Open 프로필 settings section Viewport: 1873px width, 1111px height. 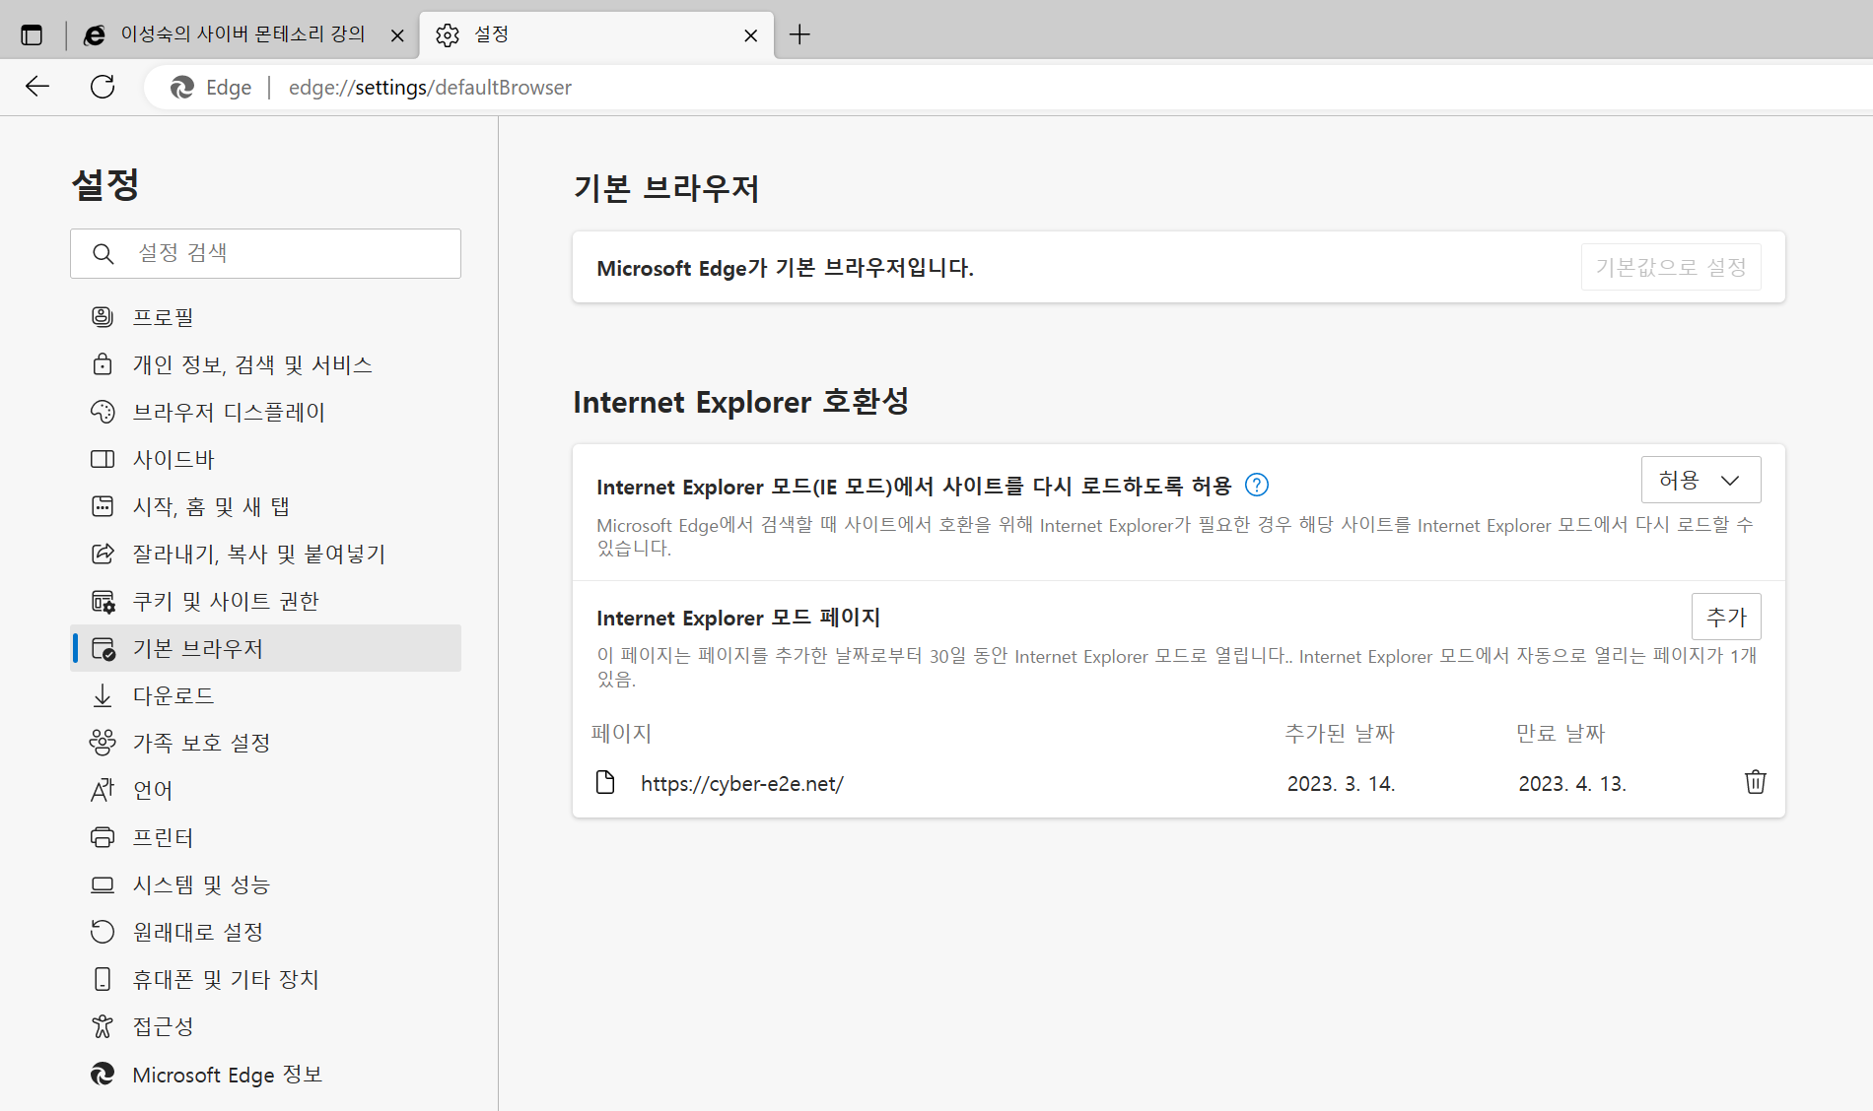[164, 317]
